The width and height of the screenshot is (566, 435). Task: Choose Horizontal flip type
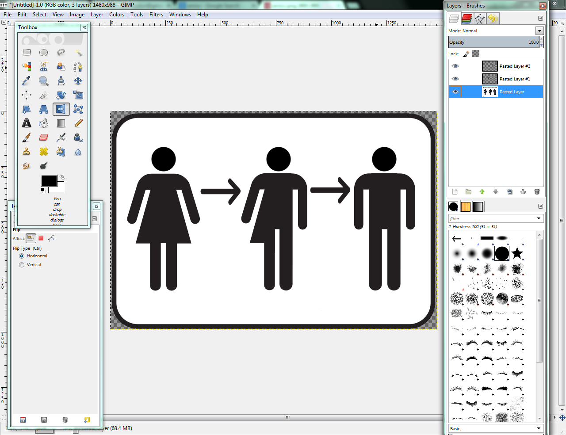click(22, 256)
